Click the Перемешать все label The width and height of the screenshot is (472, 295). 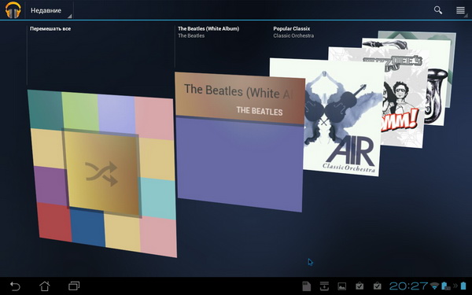tap(50, 29)
